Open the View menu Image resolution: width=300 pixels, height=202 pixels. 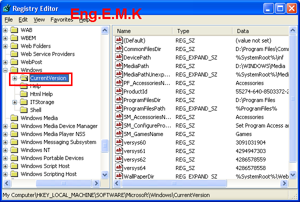click(39, 19)
